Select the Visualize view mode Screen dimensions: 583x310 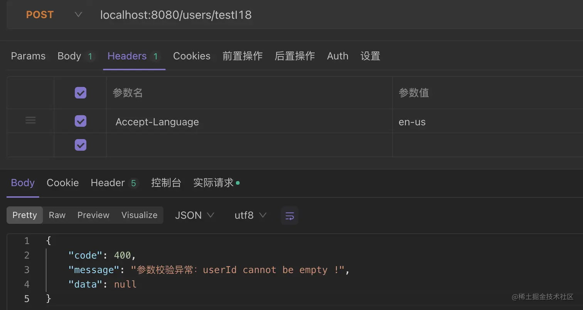click(x=139, y=215)
